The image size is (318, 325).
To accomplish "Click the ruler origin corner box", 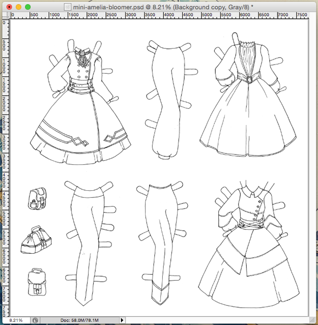I will [6, 15].
